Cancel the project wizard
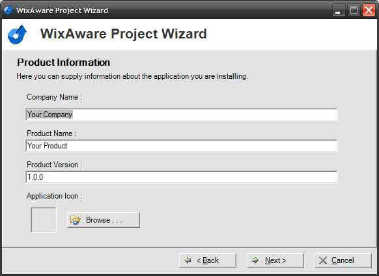The image size is (379, 276). 343,260
